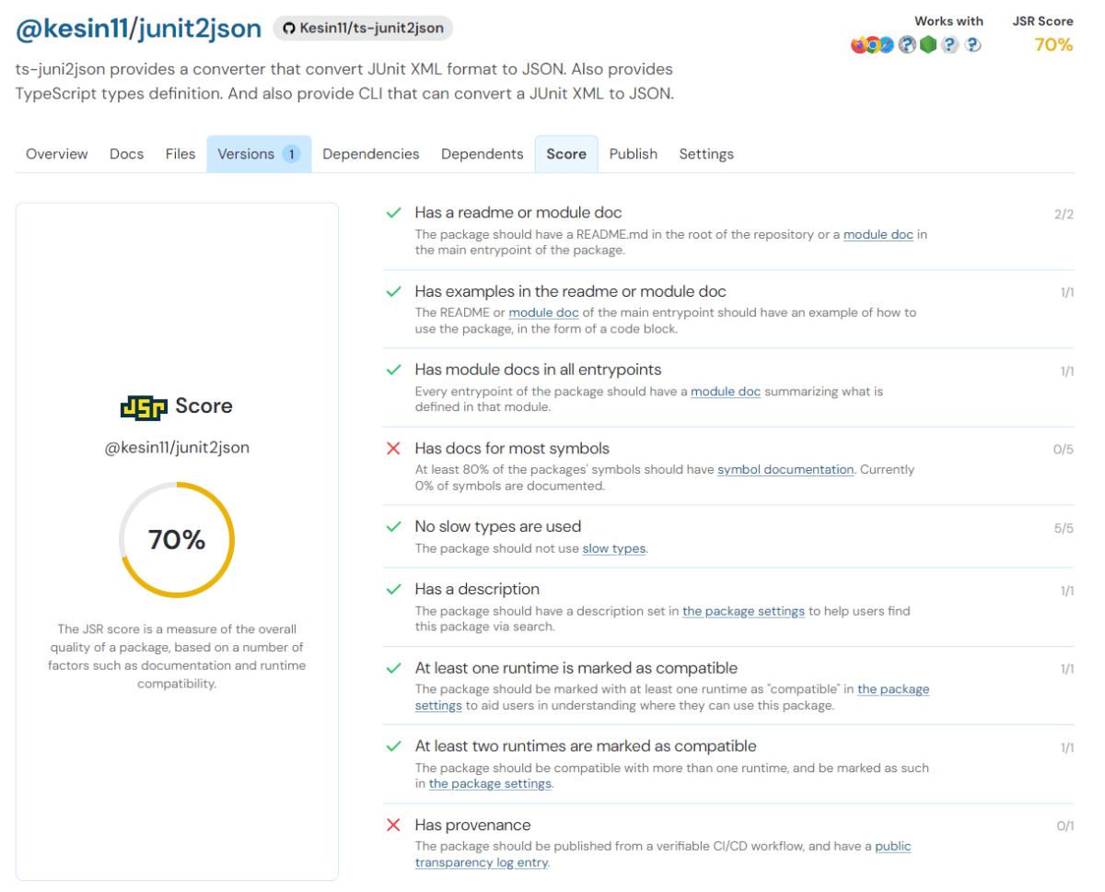Click the Works with label
The height and width of the screenshot is (892, 1105).
(x=948, y=20)
